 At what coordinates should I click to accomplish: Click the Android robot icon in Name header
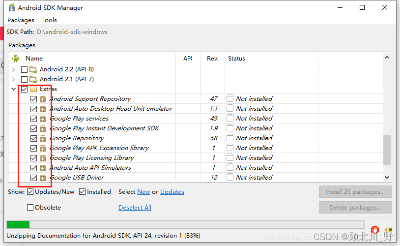(16, 59)
